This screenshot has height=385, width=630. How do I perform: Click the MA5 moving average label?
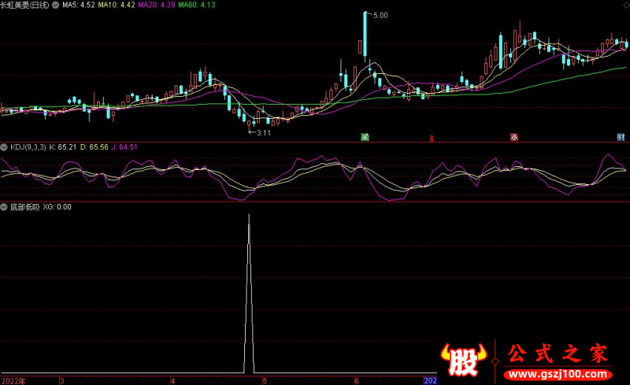pyautogui.click(x=78, y=6)
